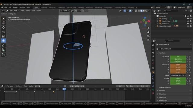Expand the Sketchfab_model tree item
Image resolution: width=193 pixels, height=108 pixels.
point(155,26)
